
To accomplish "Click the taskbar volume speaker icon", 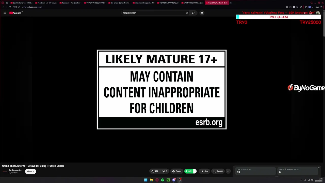I will point(312,180).
